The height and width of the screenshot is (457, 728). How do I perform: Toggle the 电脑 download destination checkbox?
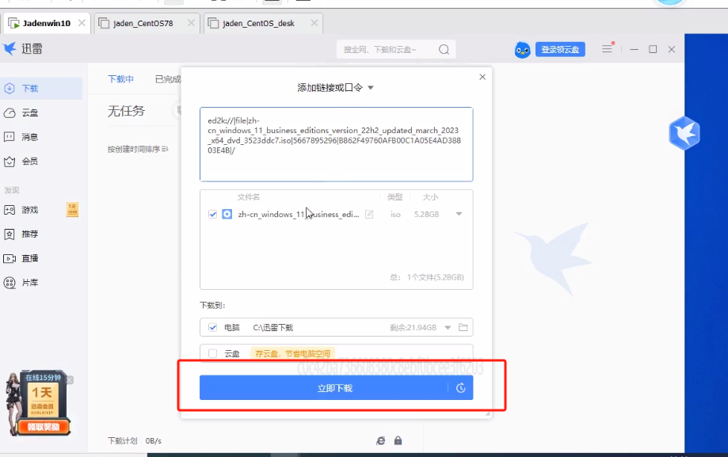coord(212,327)
